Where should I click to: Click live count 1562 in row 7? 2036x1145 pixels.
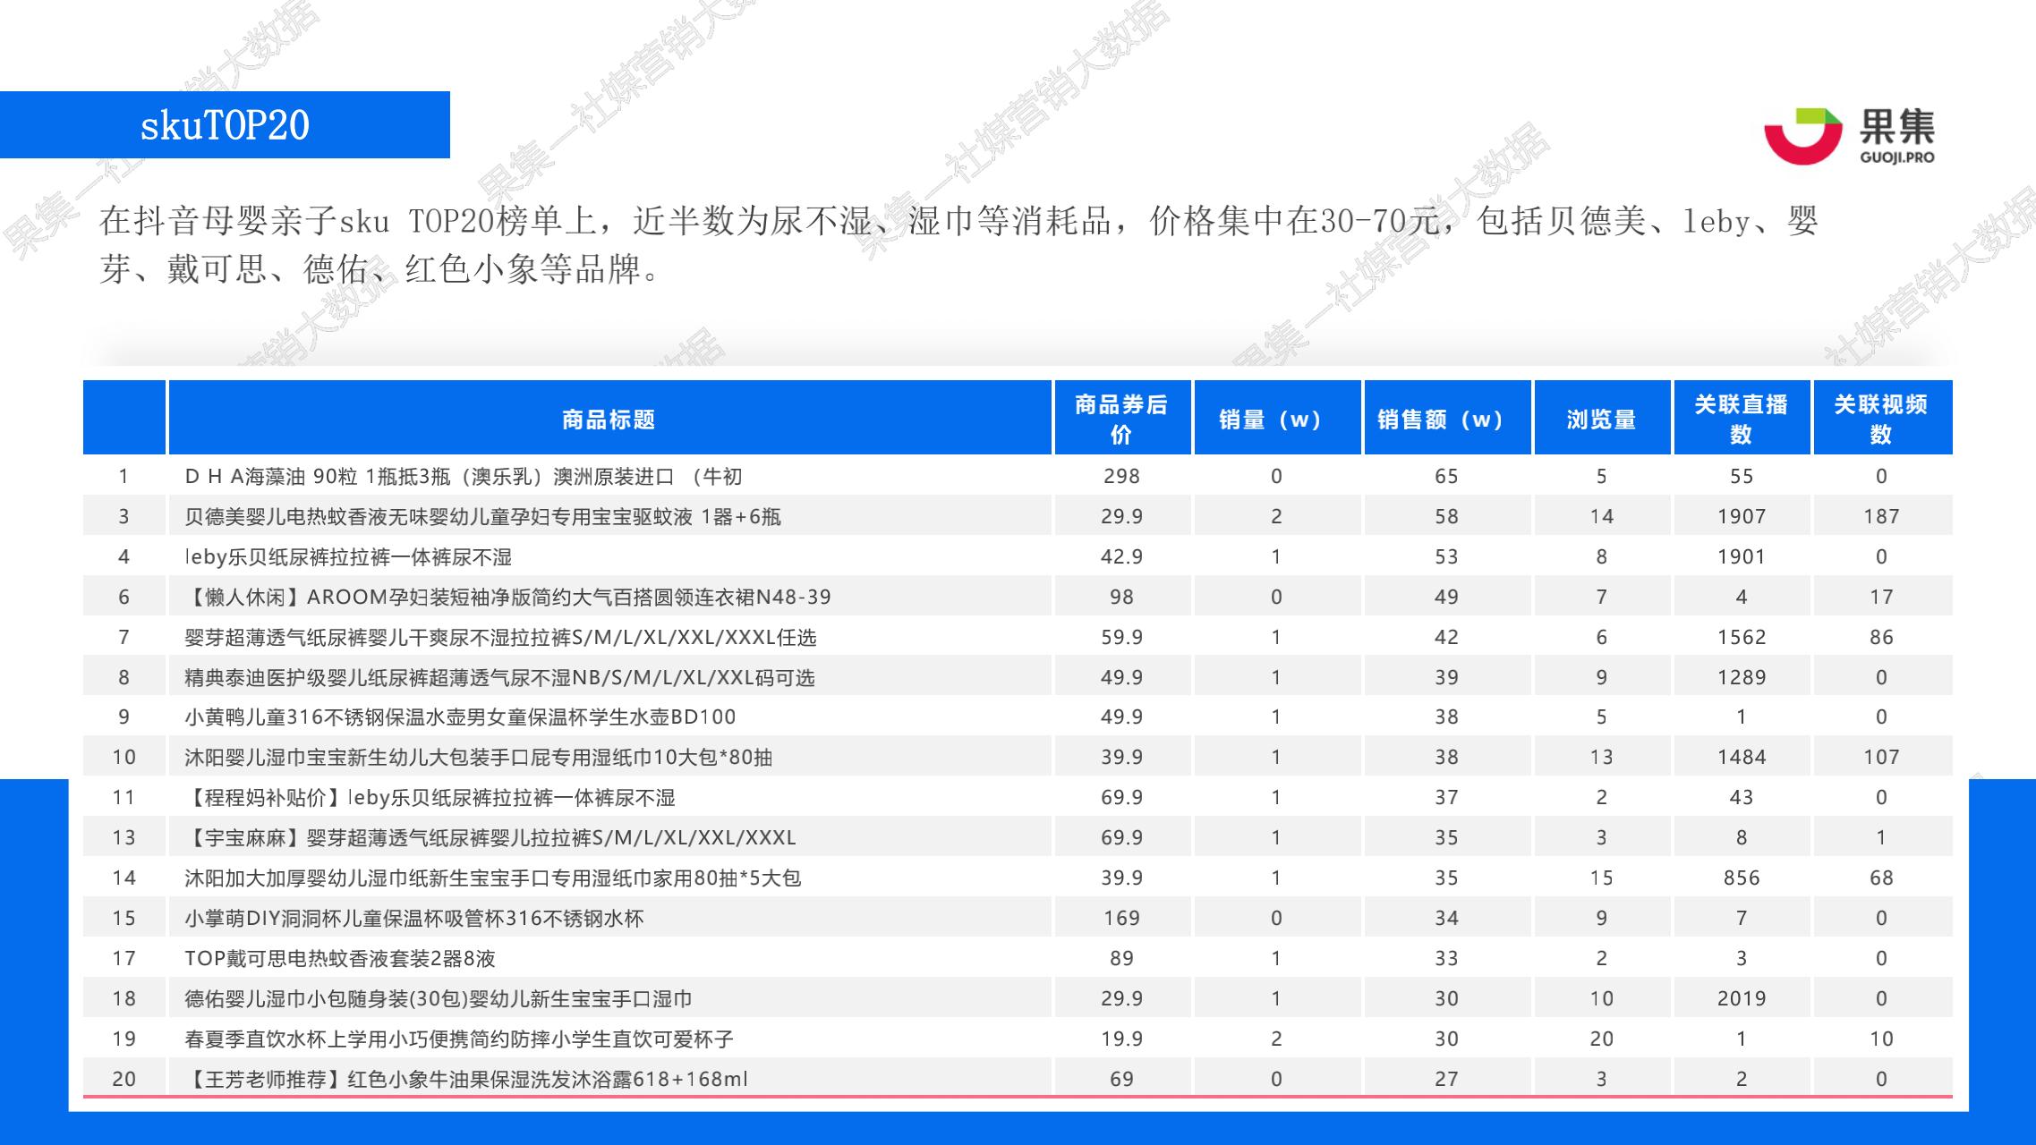(x=1742, y=638)
